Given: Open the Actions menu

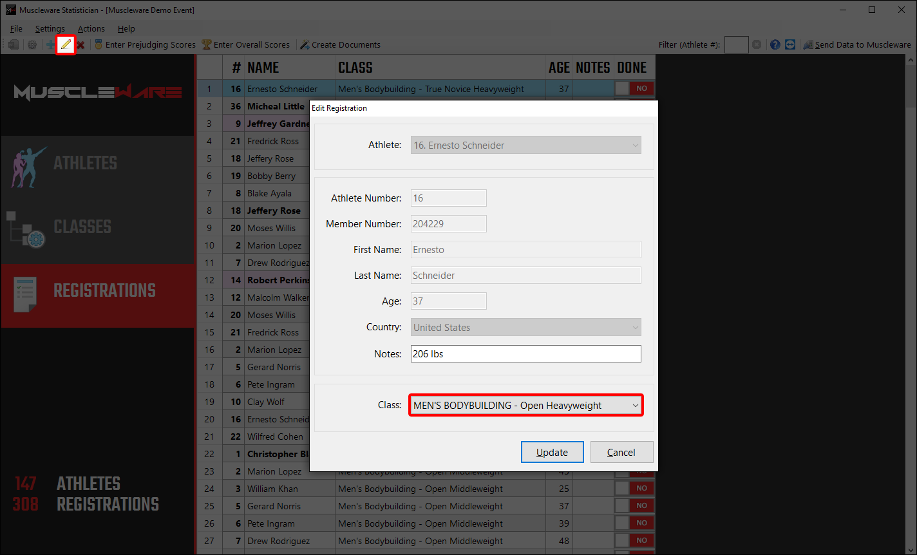Looking at the screenshot, I should coord(91,28).
